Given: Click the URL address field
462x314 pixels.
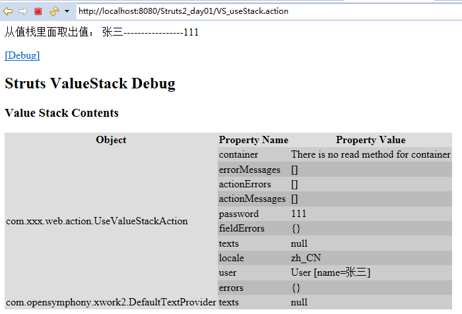Looking at the screenshot, I should tap(269, 11).
